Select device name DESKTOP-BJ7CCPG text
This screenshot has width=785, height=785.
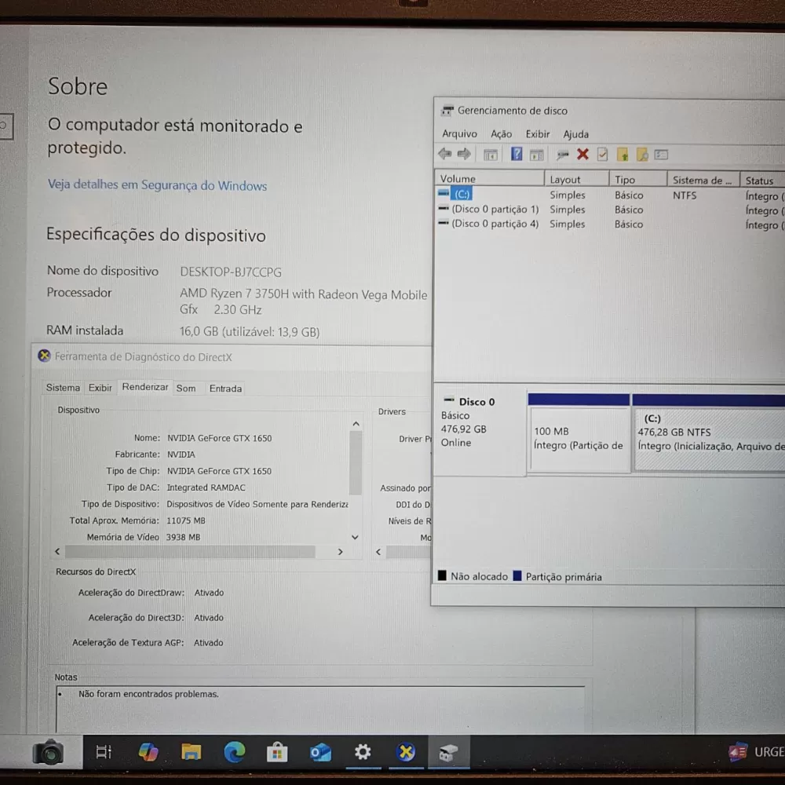coord(231,272)
